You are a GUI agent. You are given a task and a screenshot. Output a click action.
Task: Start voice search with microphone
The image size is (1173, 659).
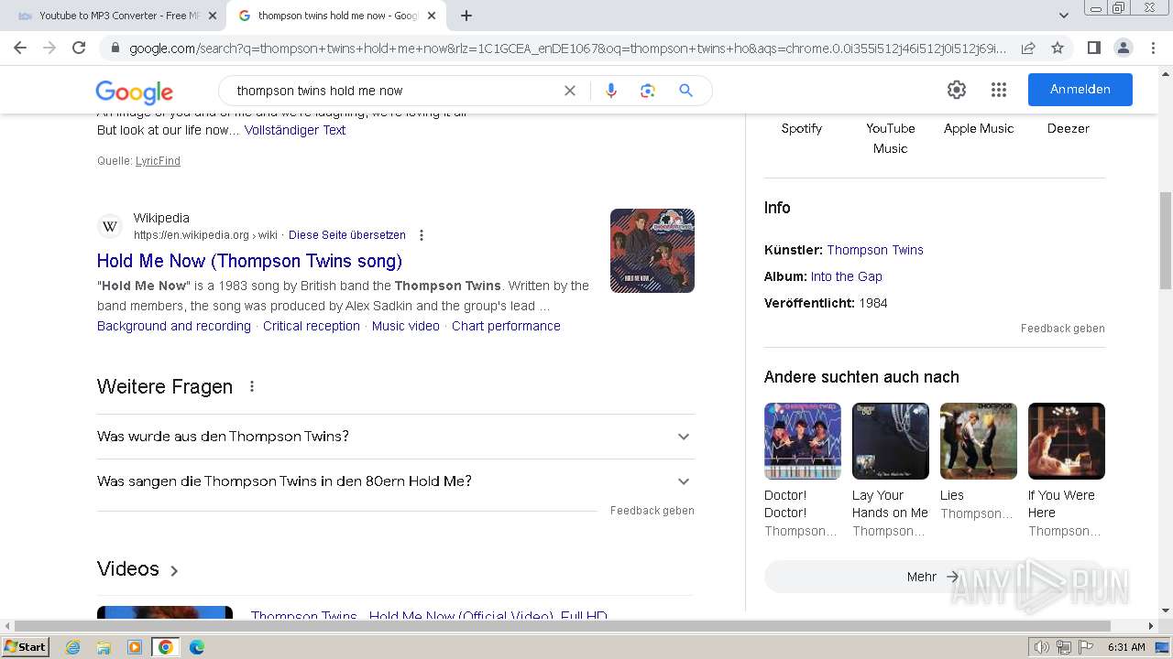pos(611,91)
